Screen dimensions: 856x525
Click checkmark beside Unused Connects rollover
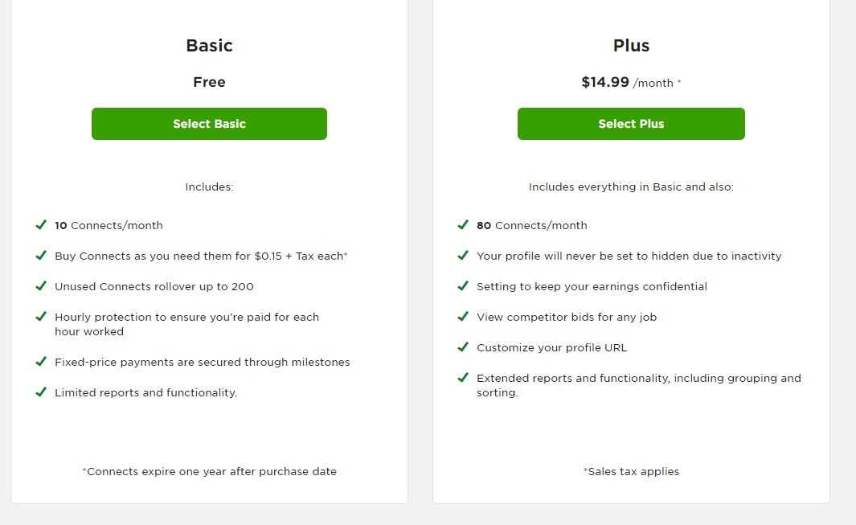[x=41, y=286]
